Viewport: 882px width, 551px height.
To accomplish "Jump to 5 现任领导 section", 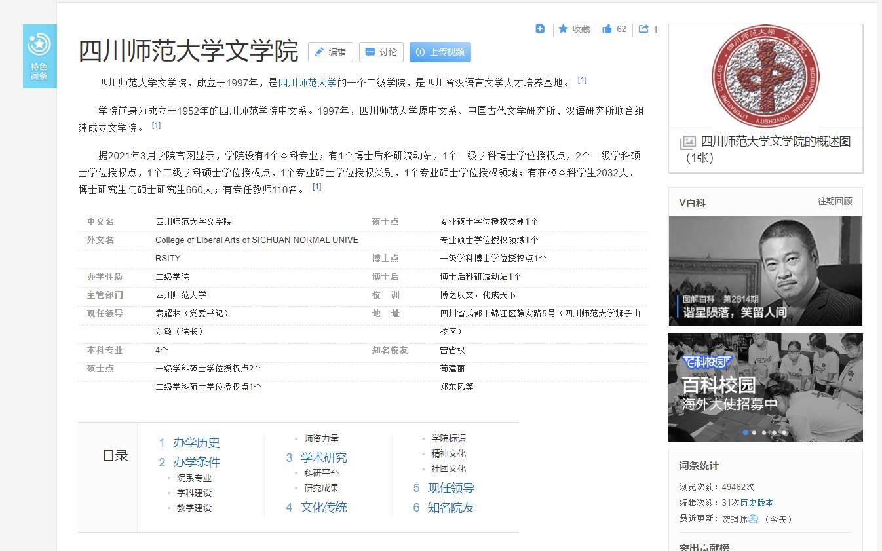I will click(x=444, y=488).
